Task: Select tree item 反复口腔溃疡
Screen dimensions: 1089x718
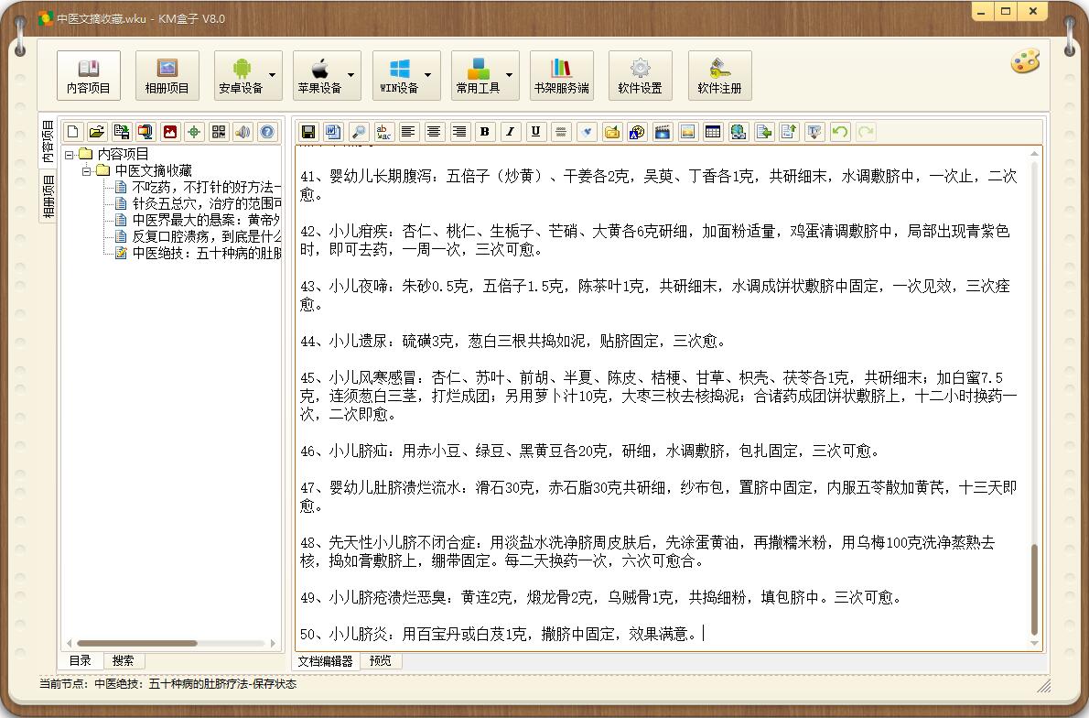Action: tap(206, 236)
